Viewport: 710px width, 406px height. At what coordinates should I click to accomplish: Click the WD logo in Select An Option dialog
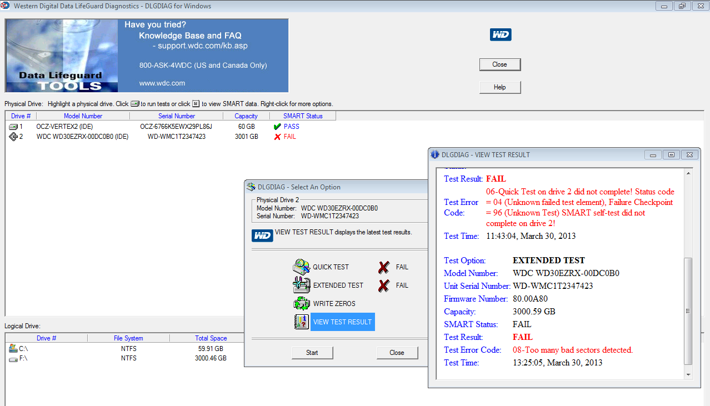[262, 235]
